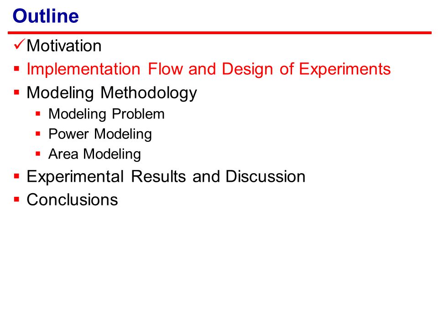
Task: Click the red bullet before Modeling Methodology
Action: (x=16, y=92)
